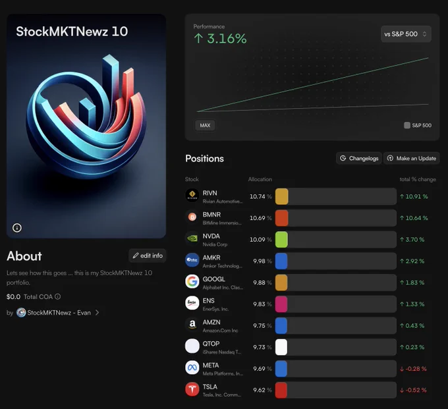The height and width of the screenshot is (409, 448).
Task: Click the QTOP white allocation bar
Action: [281, 347]
